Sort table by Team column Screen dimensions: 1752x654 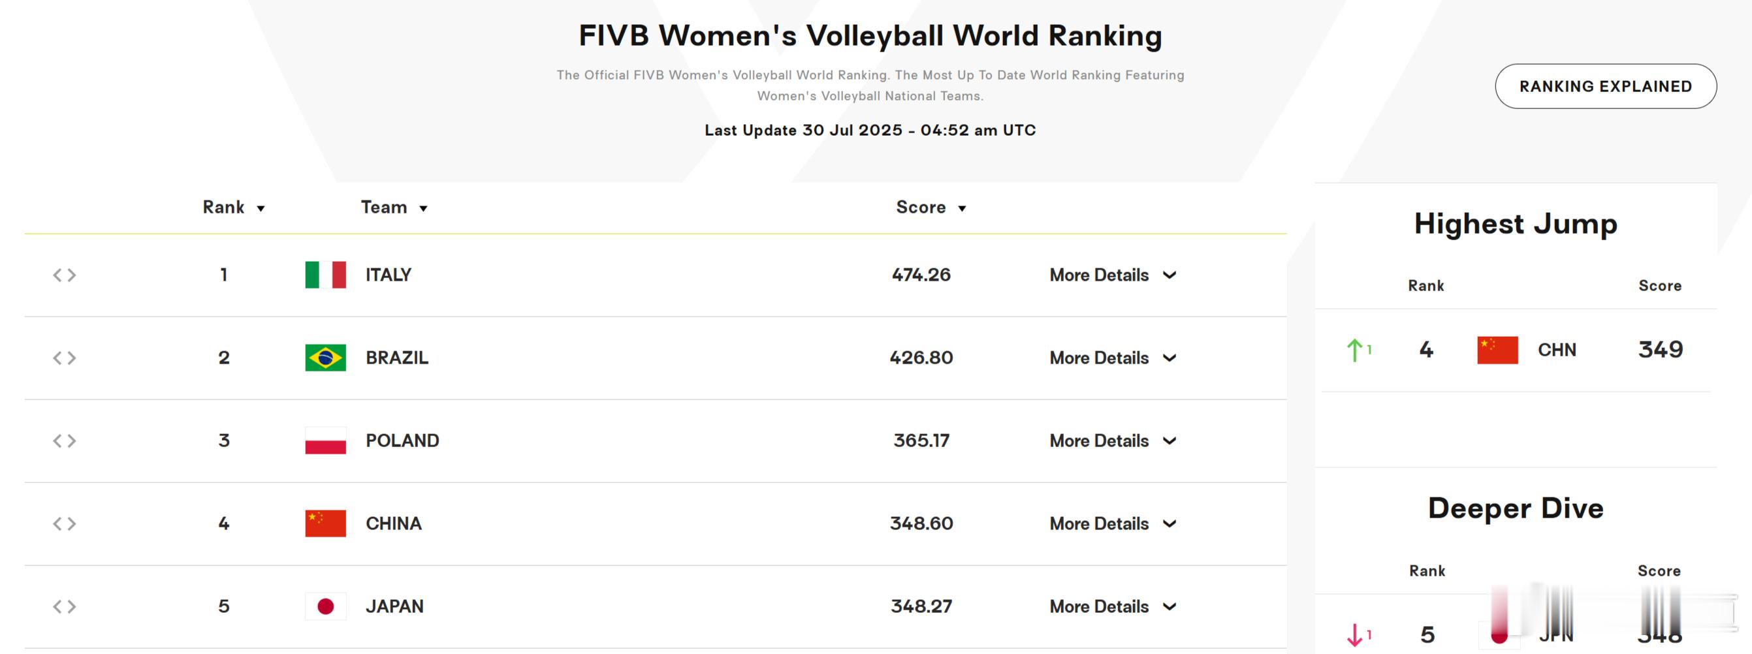click(394, 208)
